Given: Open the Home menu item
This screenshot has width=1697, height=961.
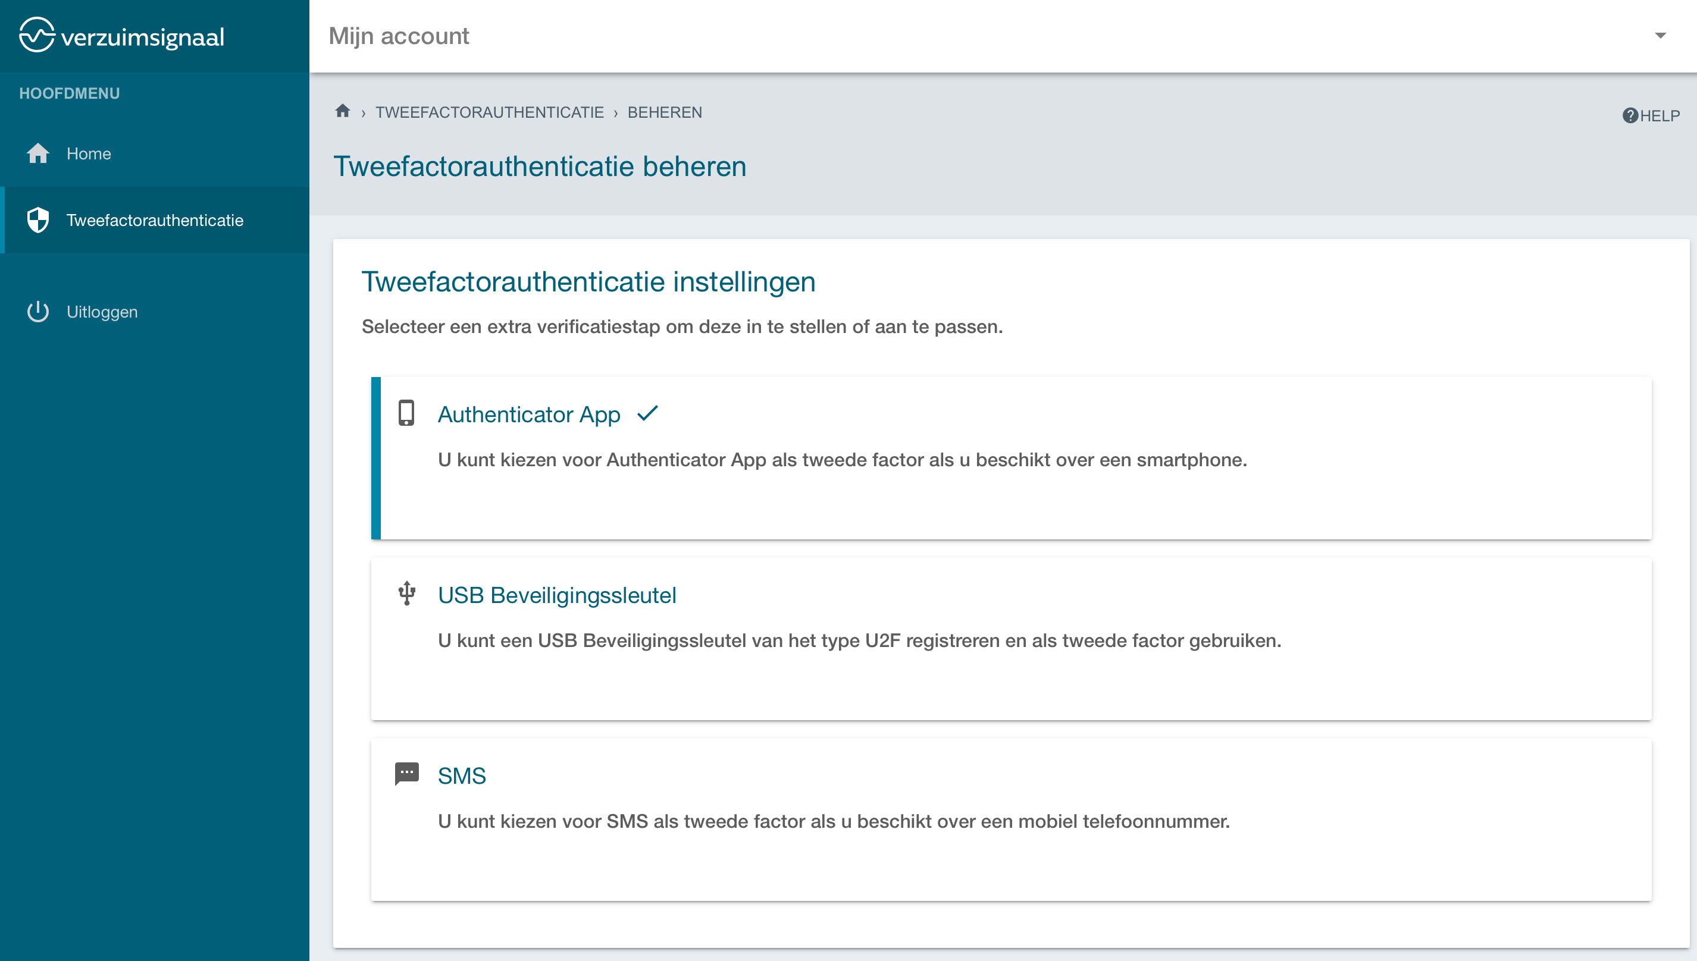Looking at the screenshot, I should pos(155,153).
